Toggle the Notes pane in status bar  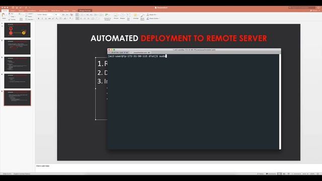[x=260, y=174]
